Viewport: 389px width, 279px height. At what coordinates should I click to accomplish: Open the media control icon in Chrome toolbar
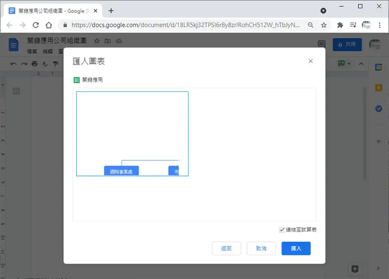tap(353, 25)
